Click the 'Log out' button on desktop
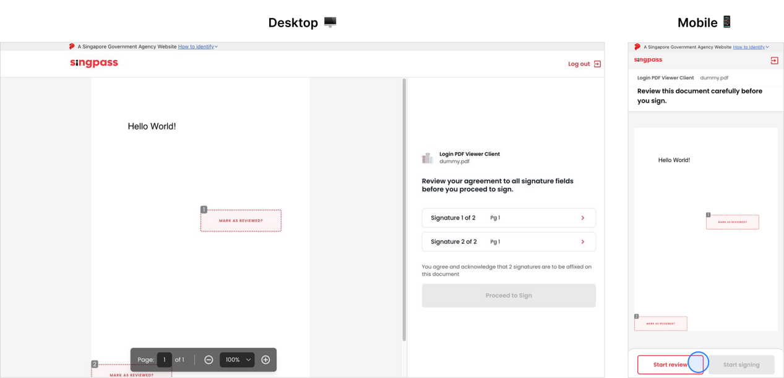Viewport: 784px width, 378px height. (x=584, y=64)
